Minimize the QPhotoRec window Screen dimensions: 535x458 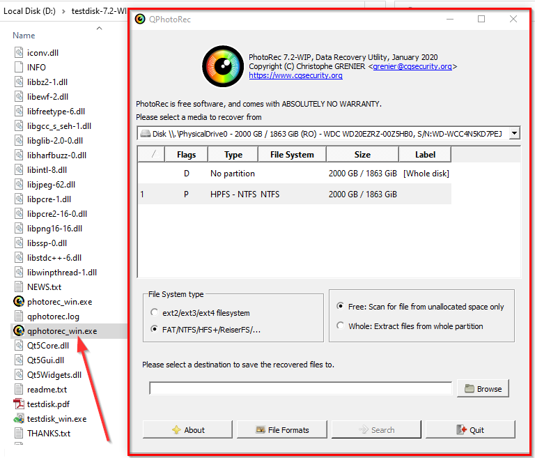(450, 19)
